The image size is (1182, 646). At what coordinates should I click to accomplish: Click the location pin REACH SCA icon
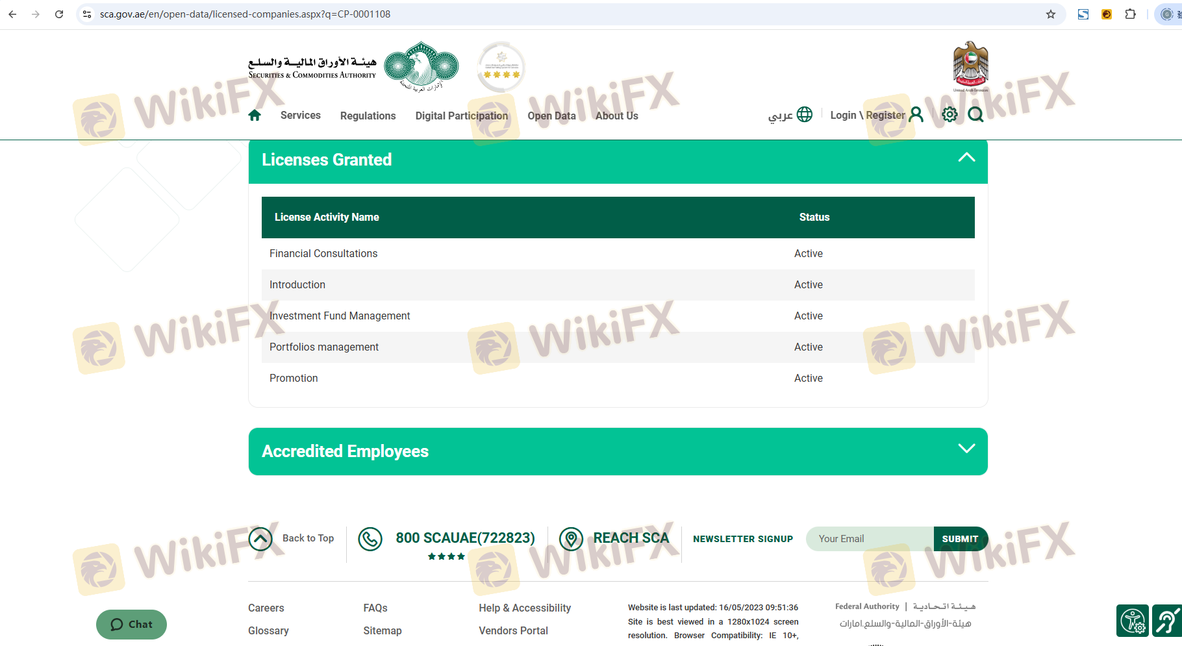point(571,539)
